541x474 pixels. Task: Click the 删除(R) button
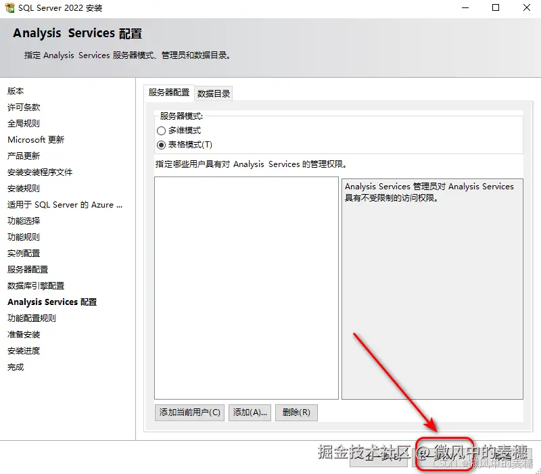[x=296, y=412]
